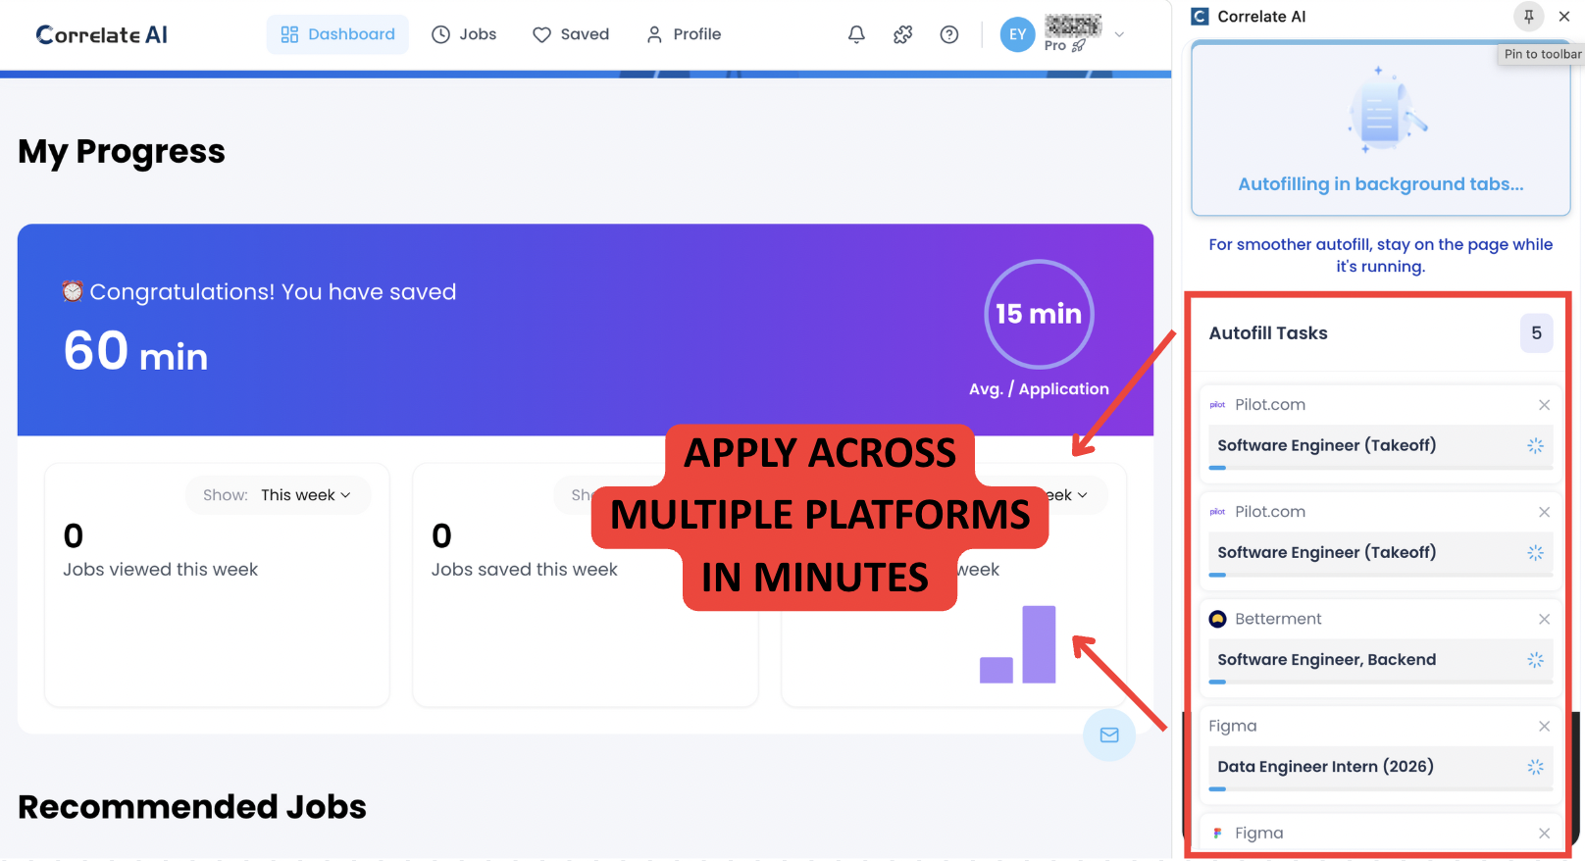Click the alarm clock emoji icon
This screenshot has width=1585, height=861.
click(x=73, y=291)
